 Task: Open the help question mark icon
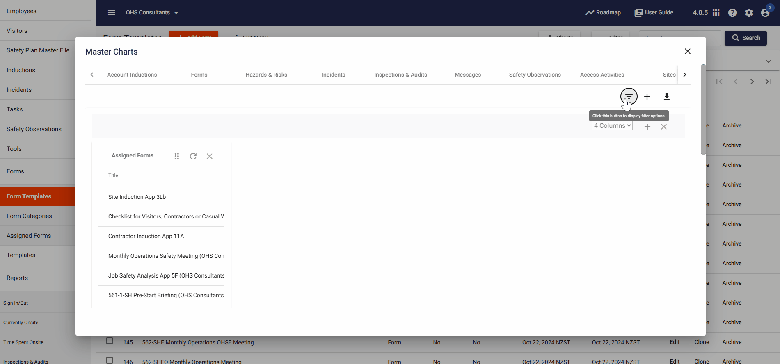click(732, 13)
